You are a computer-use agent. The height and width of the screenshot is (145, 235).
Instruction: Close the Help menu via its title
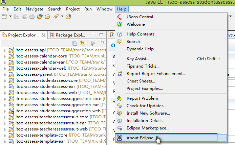click(x=122, y=9)
